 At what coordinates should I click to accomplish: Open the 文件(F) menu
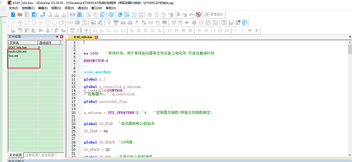pos(13,8)
